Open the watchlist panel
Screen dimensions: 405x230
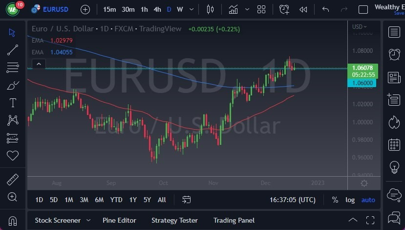coord(394,32)
